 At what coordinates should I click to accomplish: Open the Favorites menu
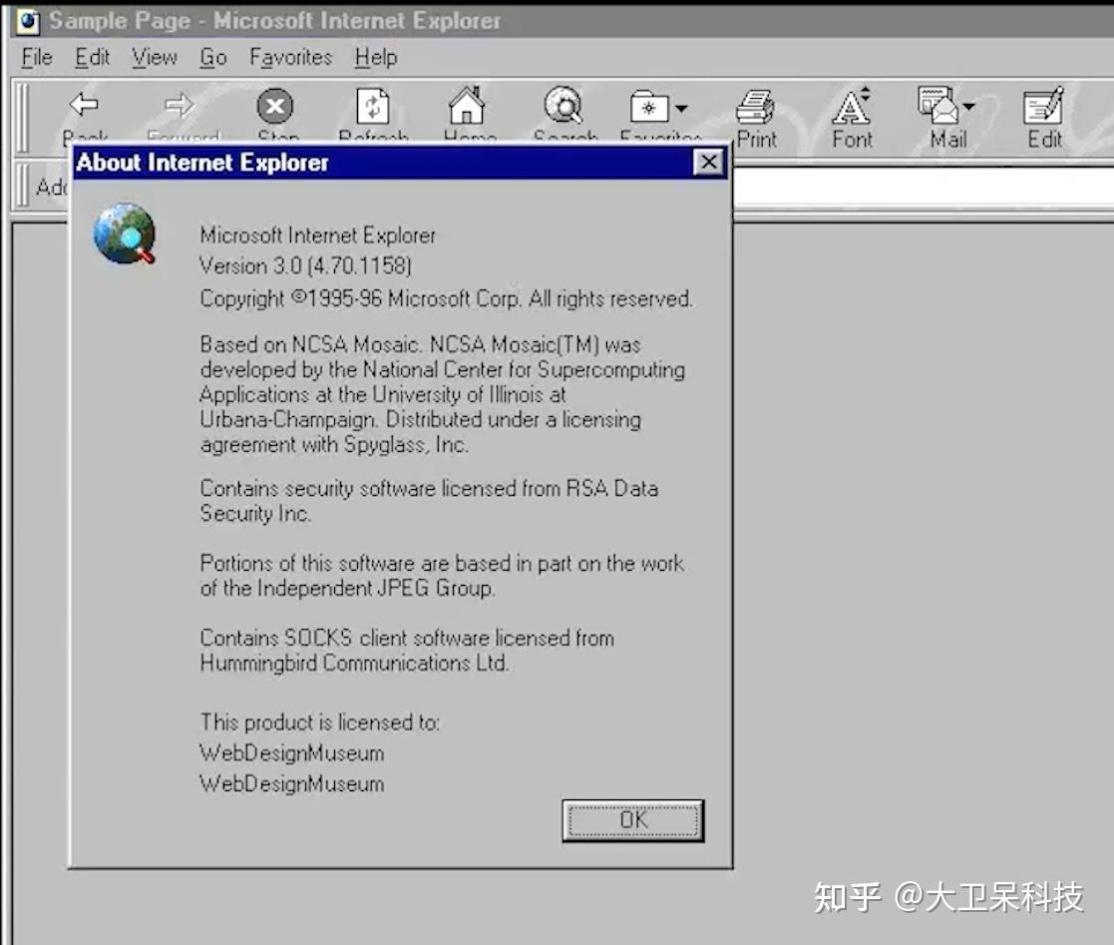coord(289,57)
